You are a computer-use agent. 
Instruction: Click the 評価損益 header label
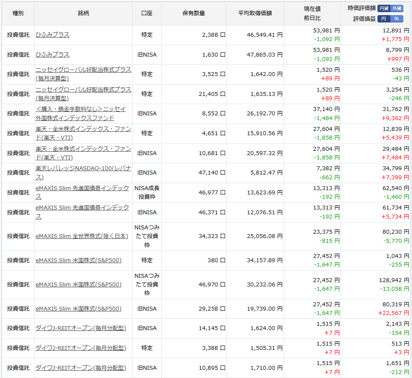364,19
